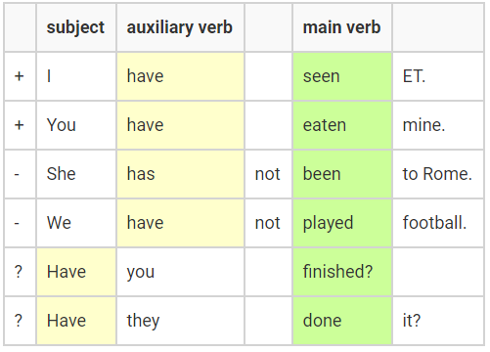
Task: Click the 'has' auxiliary verb cell
Action: click(x=180, y=174)
